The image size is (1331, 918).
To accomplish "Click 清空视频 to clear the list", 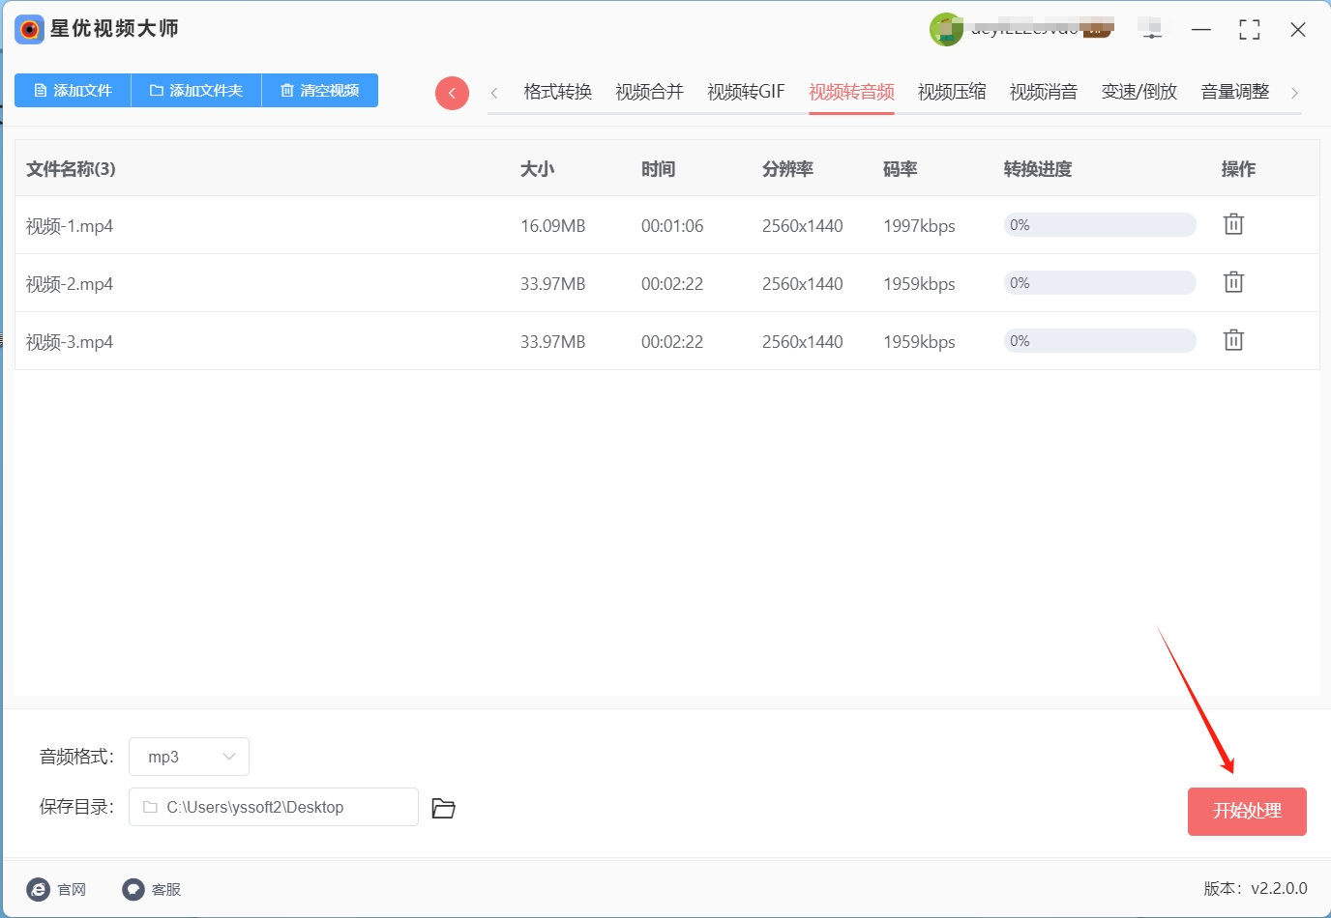I will tap(320, 90).
